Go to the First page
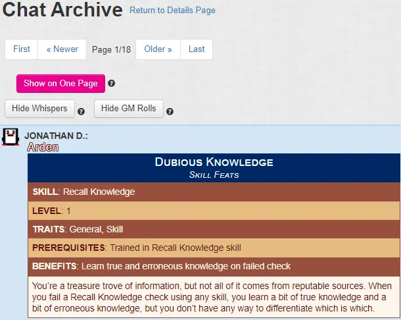Screen dimensions: 401x320 (x=22, y=49)
